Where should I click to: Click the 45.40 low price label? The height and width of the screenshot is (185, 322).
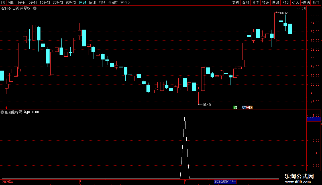[x=206, y=105]
